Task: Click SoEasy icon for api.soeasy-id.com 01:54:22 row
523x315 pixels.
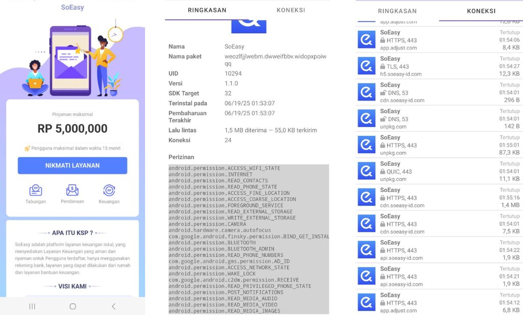Action: click(367, 250)
